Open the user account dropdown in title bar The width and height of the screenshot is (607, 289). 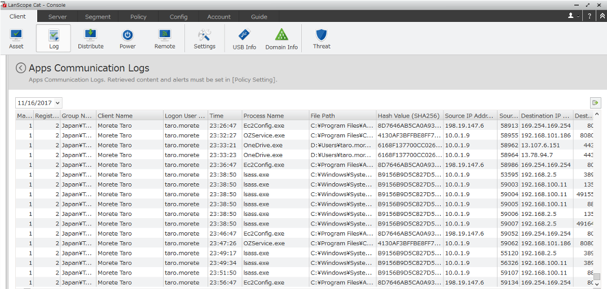click(573, 16)
